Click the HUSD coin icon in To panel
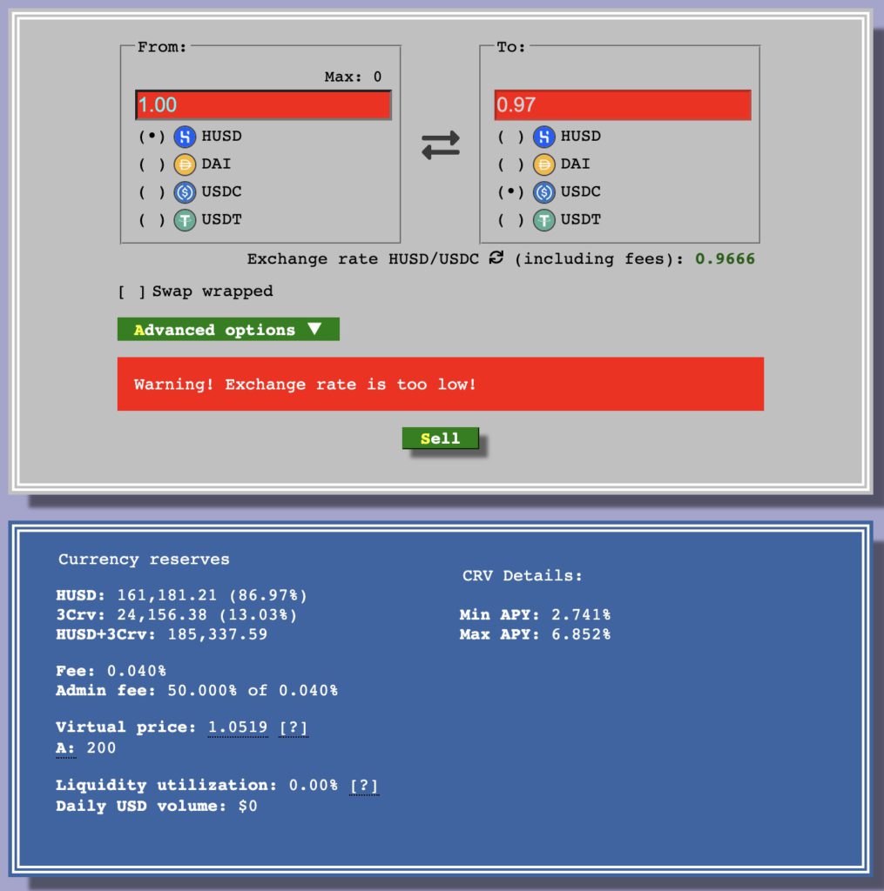The image size is (884, 891). (543, 137)
